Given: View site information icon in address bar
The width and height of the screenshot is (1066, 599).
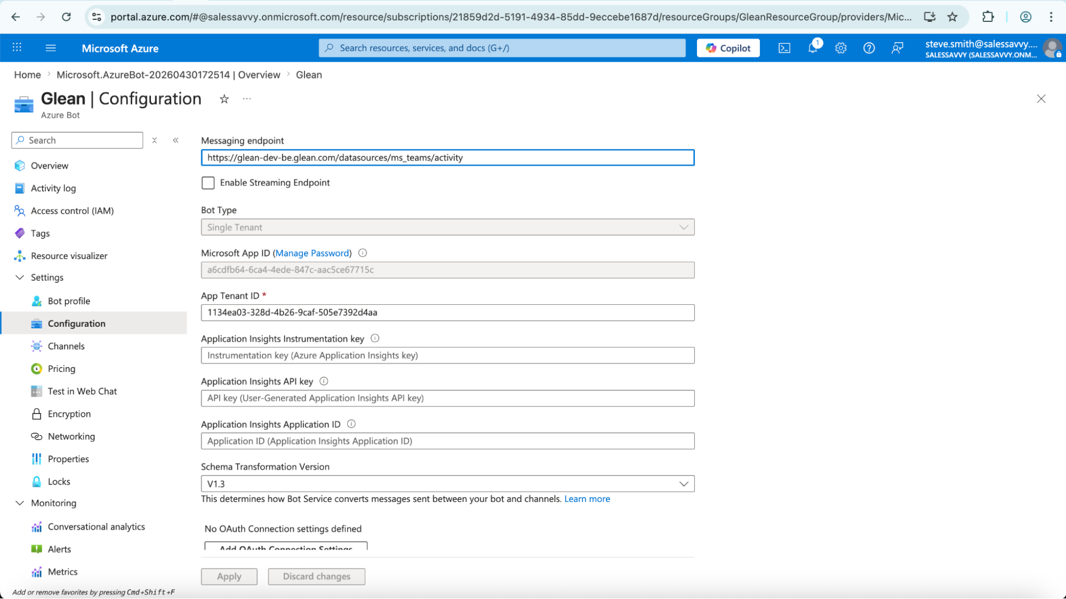Looking at the screenshot, I should coord(97,17).
